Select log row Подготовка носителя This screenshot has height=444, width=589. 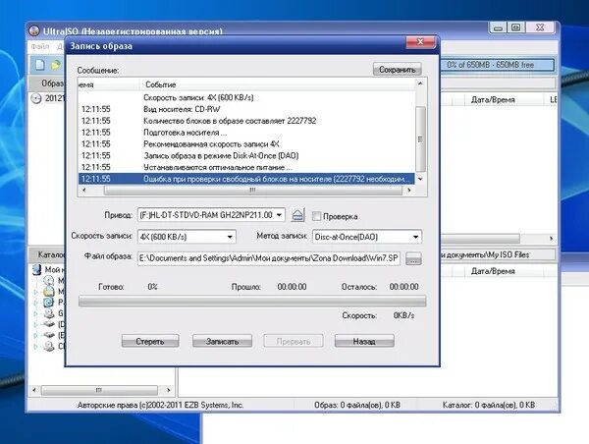click(246, 133)
